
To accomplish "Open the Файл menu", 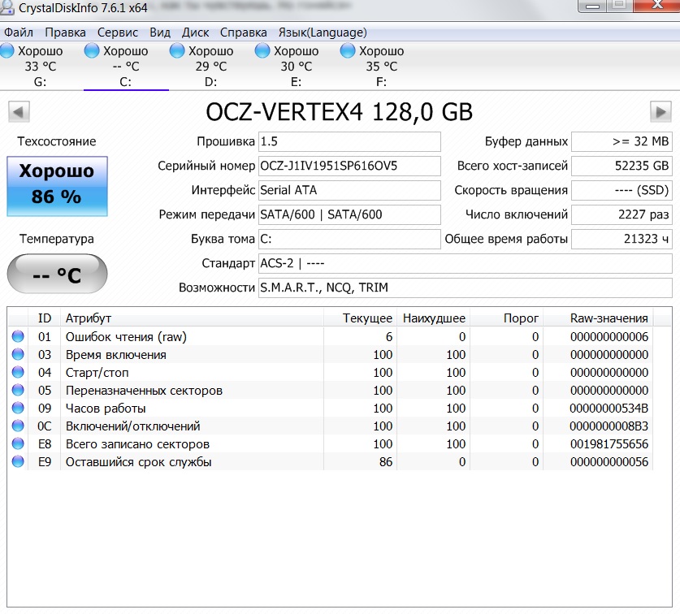I will (19, 32).
